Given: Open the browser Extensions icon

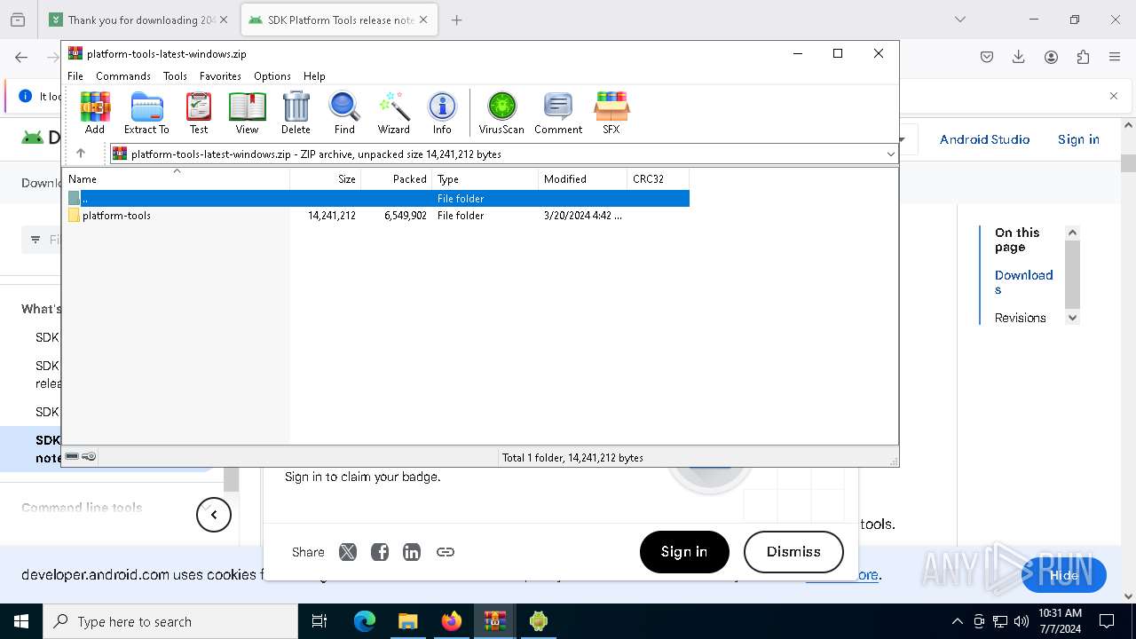Looking at the screenshot, I should 1083,57.
